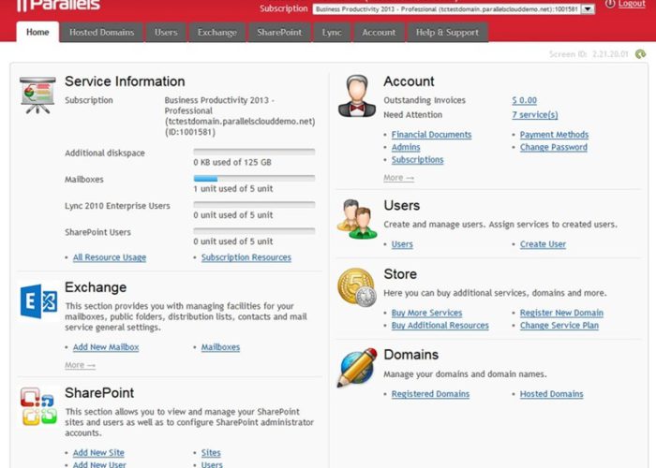Open Payment Methods link
656x468 pixels.
[555, 135]
